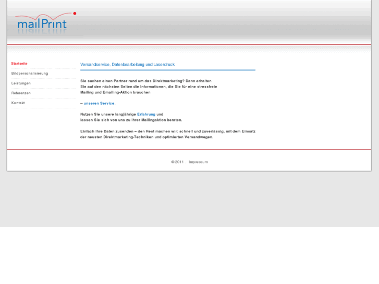Open the Kontakt page
This screenshot has height=284, width=379.
pos(18,103)
